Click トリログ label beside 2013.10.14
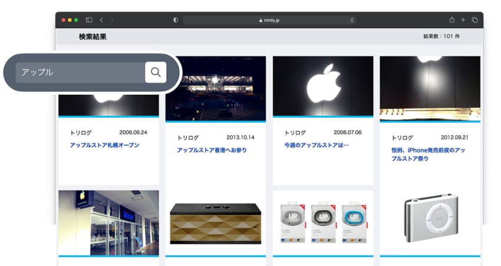 click(188, 138)
